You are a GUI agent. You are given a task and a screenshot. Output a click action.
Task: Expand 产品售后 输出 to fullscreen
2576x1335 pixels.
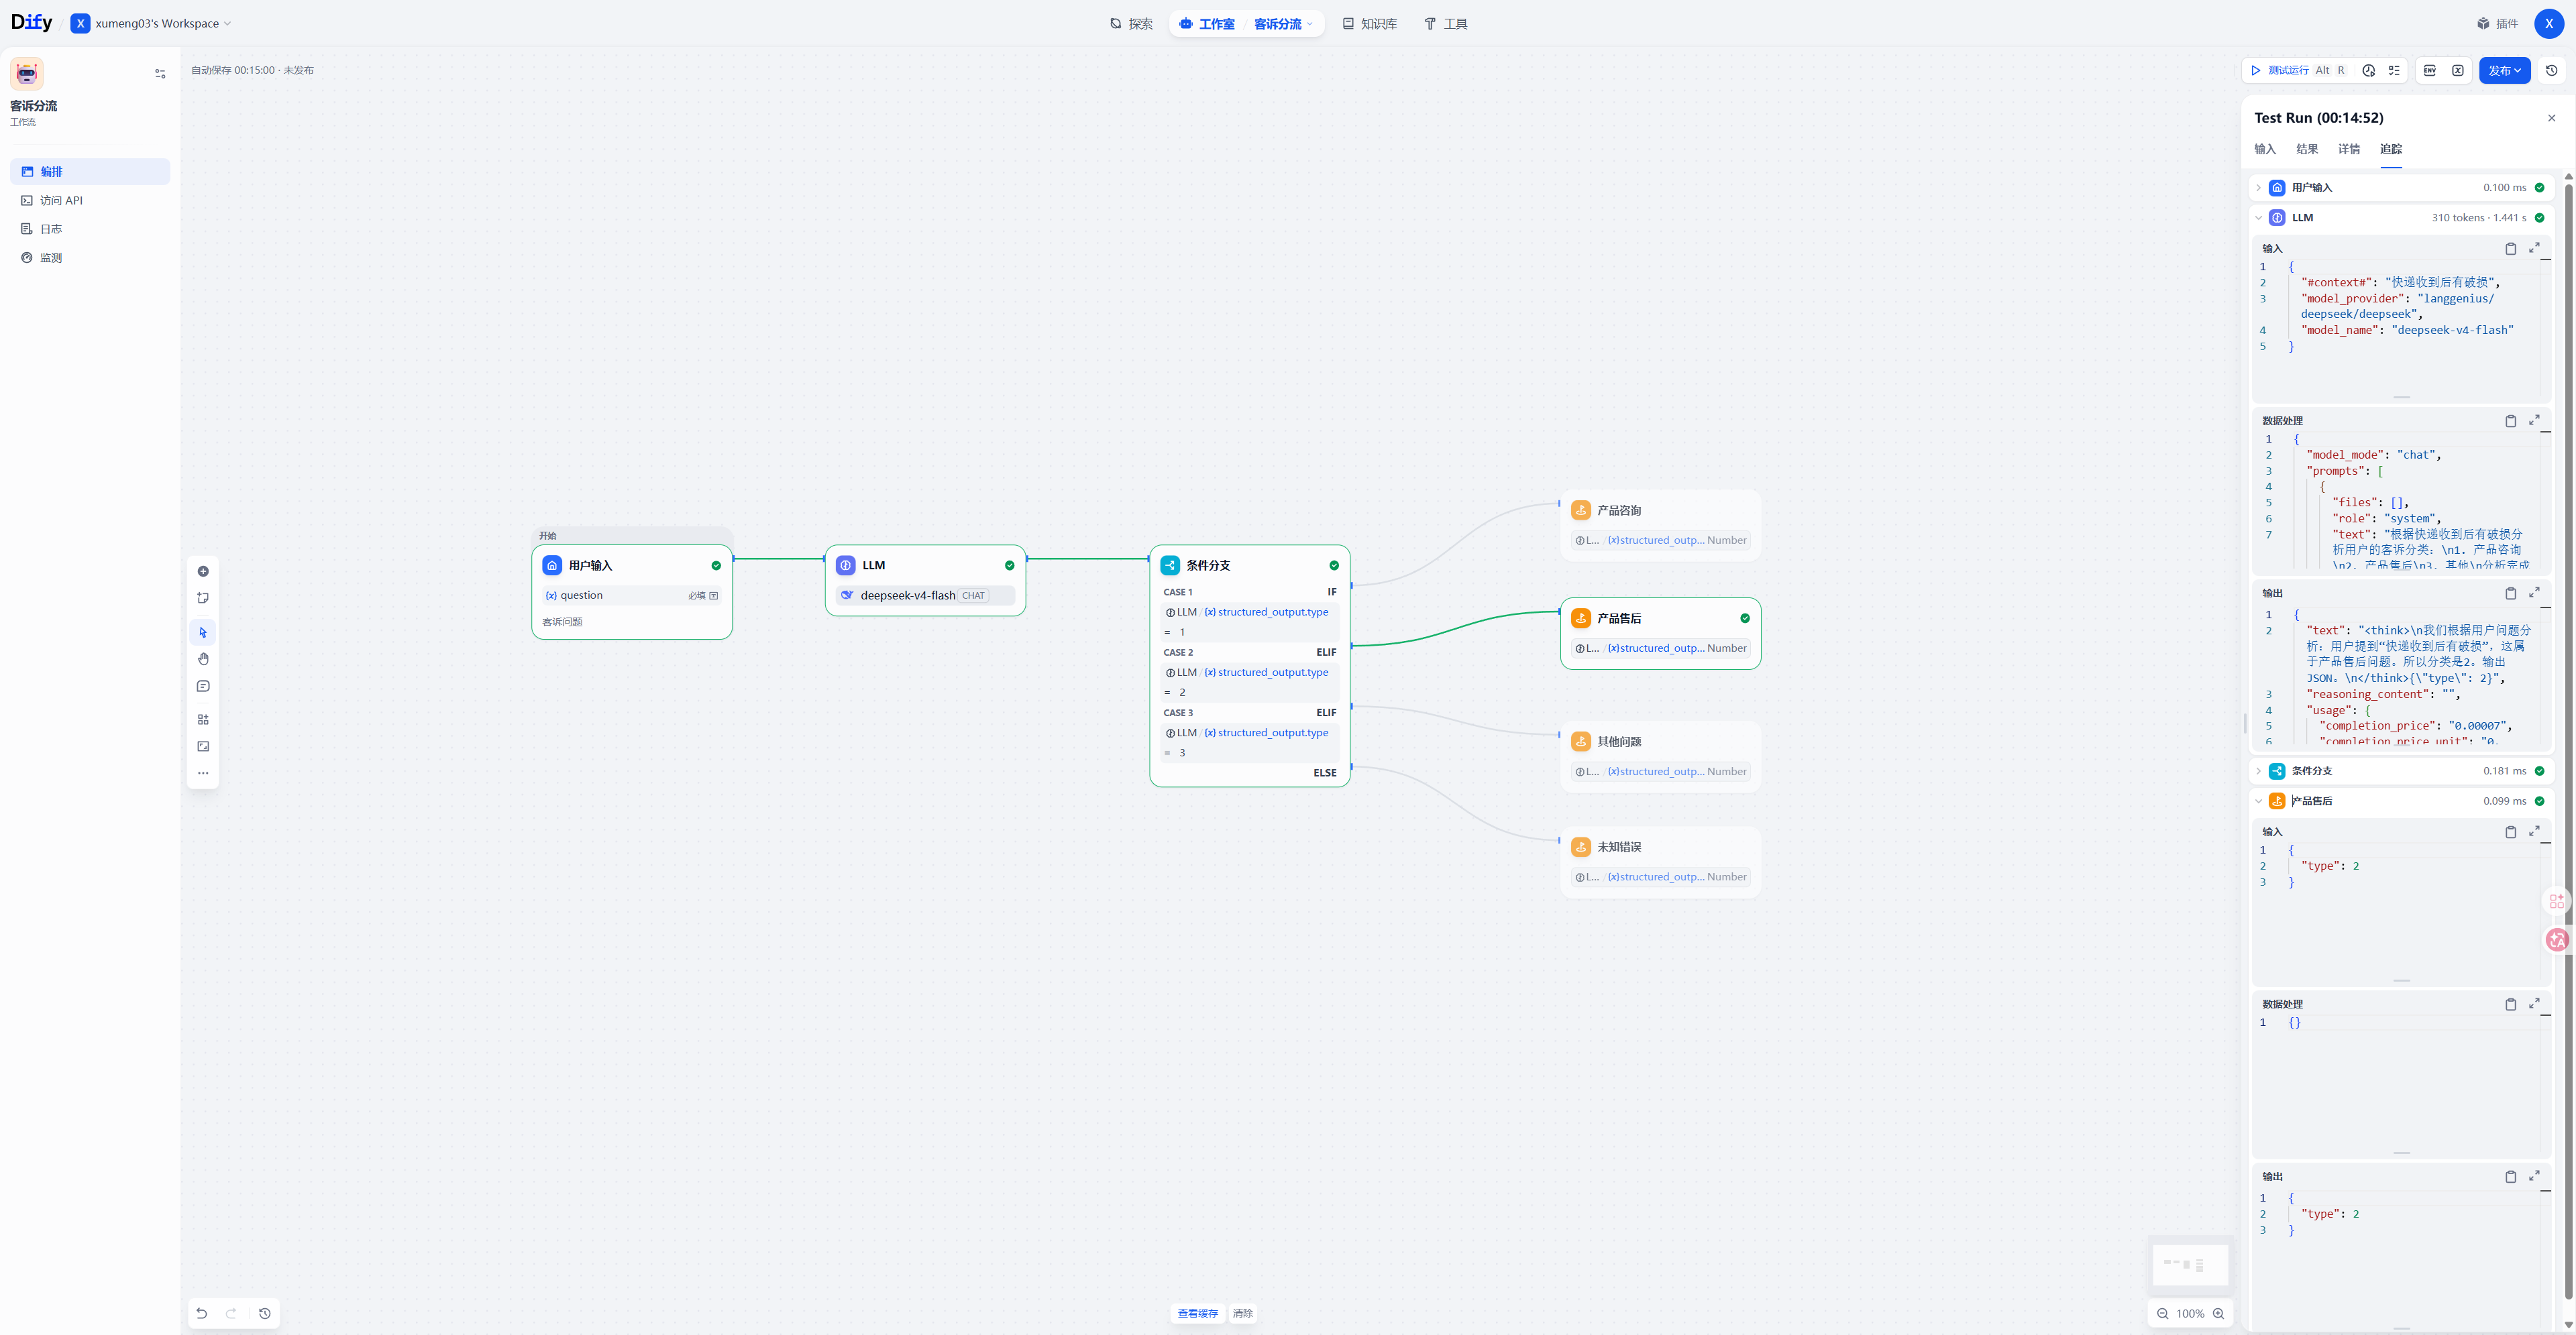click(x=2534, y=1177)
